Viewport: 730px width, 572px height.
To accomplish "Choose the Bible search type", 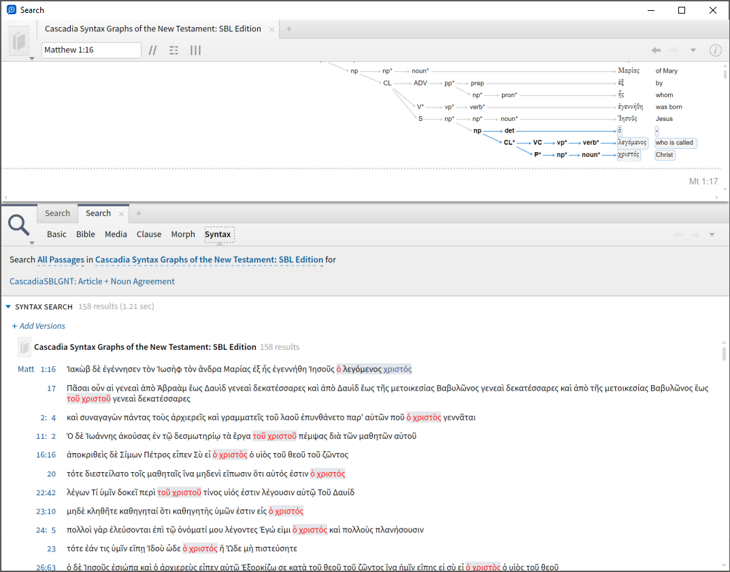I will click(86, 234).
